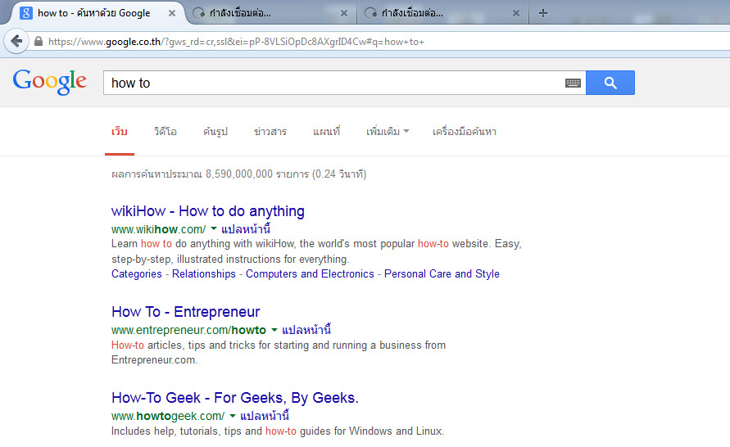730x447 pixels.
Task: Expand dropdown arrow next to www.howtogeek.com
Action: click(233, 415)
